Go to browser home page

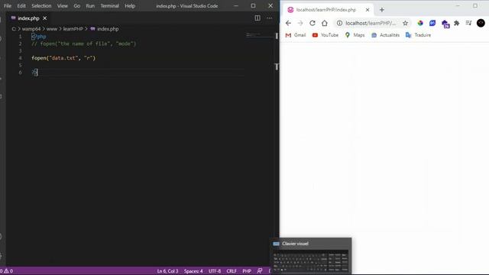click(x=325, y=23)
